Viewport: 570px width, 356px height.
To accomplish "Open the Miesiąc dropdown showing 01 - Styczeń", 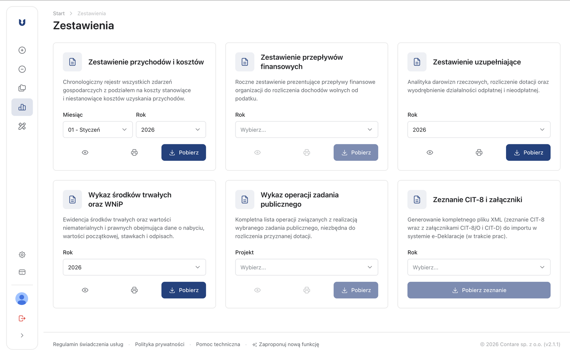I will click(97, 130).
